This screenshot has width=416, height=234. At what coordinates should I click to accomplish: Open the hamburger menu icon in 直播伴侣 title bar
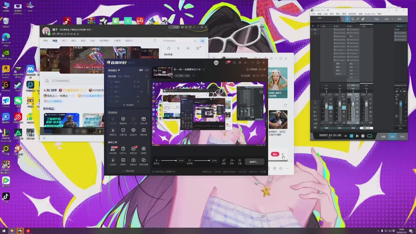coord(245,62)
